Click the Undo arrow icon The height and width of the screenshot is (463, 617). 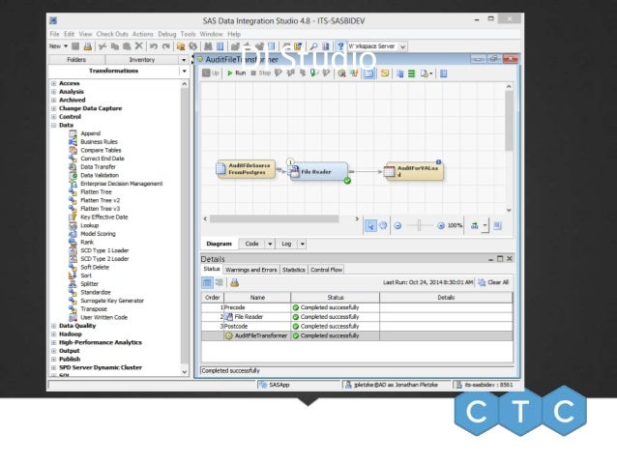[x=154, y=46]
